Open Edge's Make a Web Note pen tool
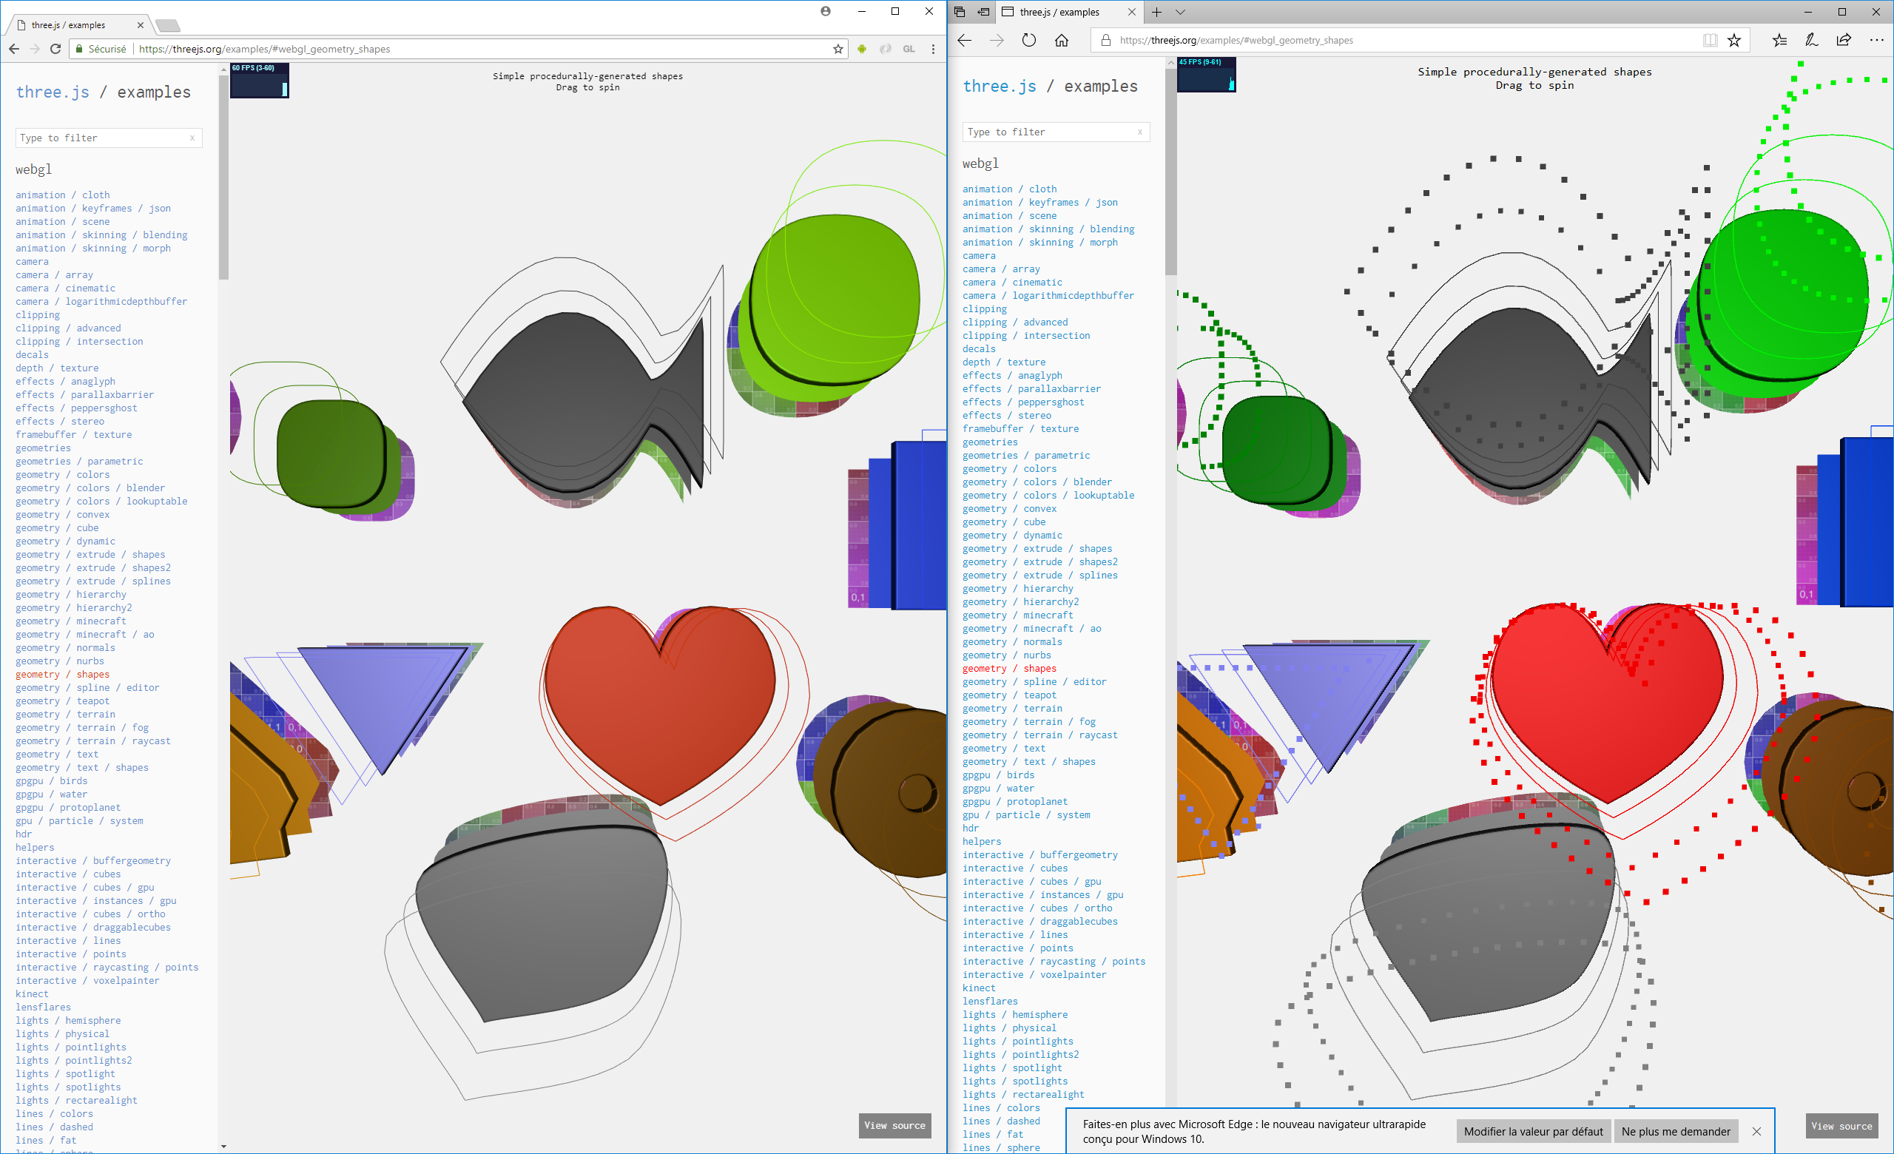This screenshot has height=1154, width=1894. tap(1810, 40)
